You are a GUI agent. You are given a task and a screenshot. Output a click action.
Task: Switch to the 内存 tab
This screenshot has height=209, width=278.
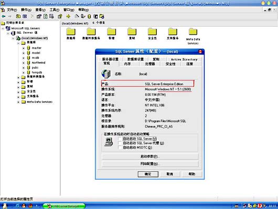pyautogui.click(x=127, y=64)
